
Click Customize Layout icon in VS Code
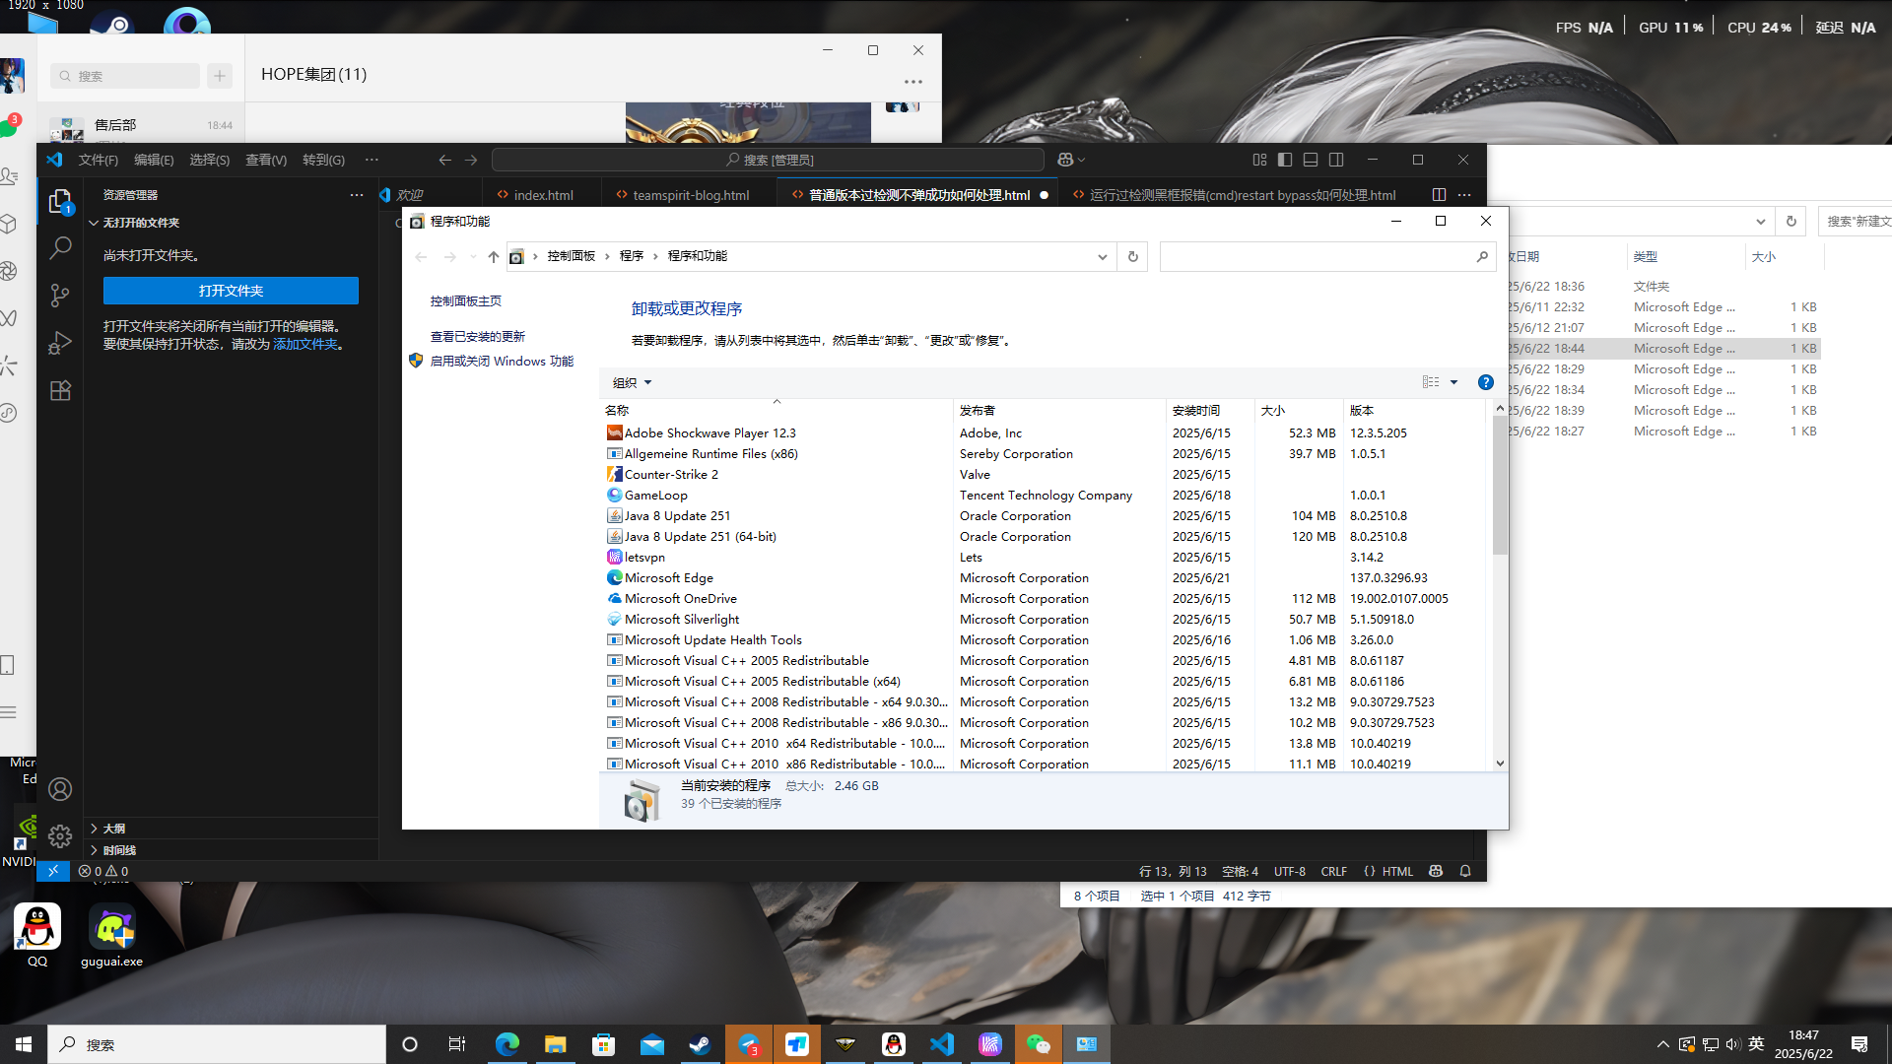[x=1259, y=160]
